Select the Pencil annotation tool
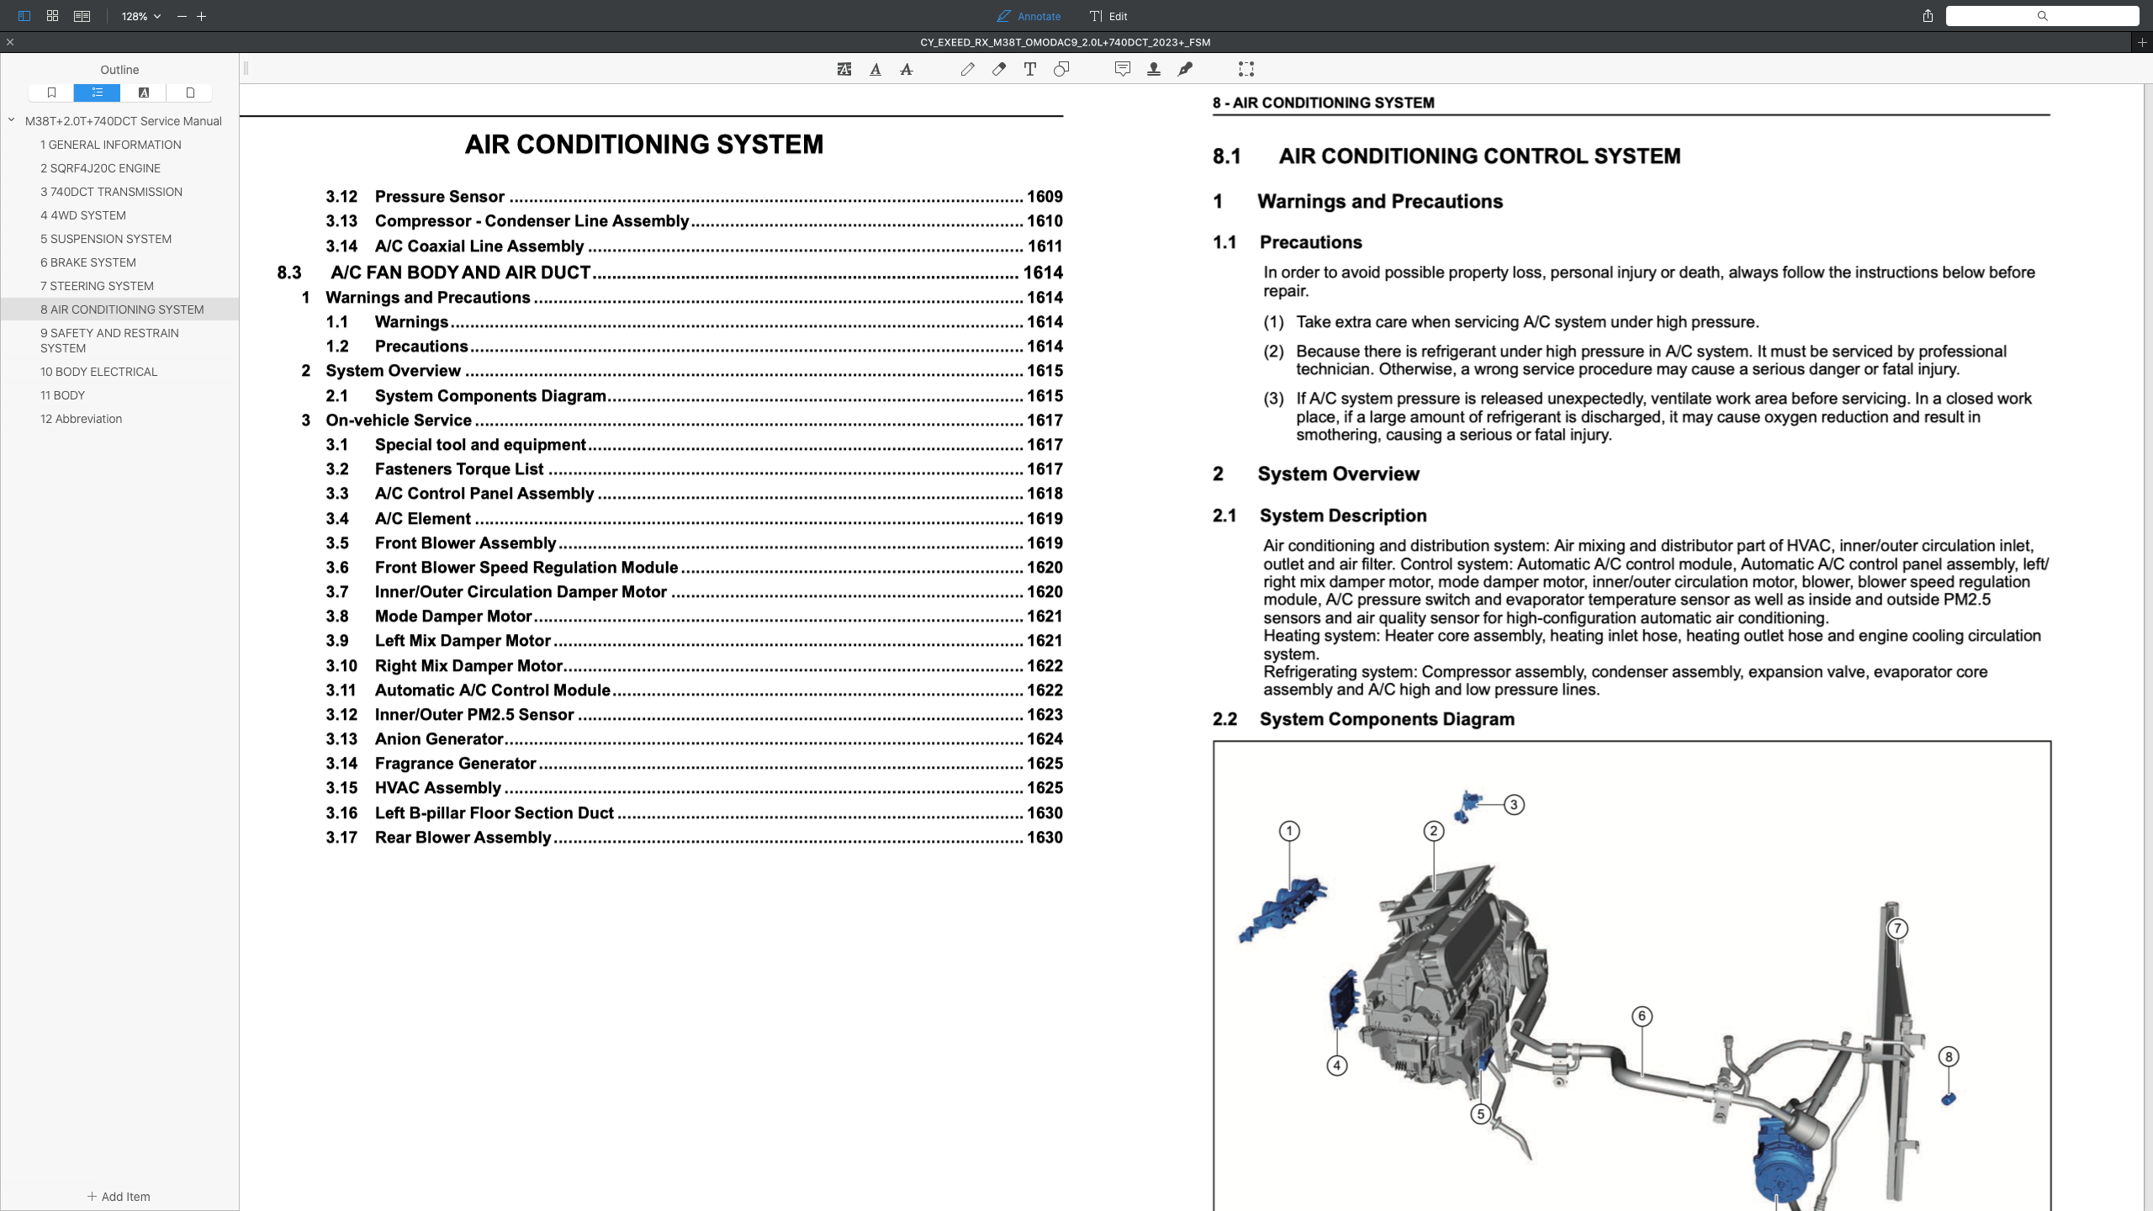This screenshot has height=1211, width=2153. (968, 69)
